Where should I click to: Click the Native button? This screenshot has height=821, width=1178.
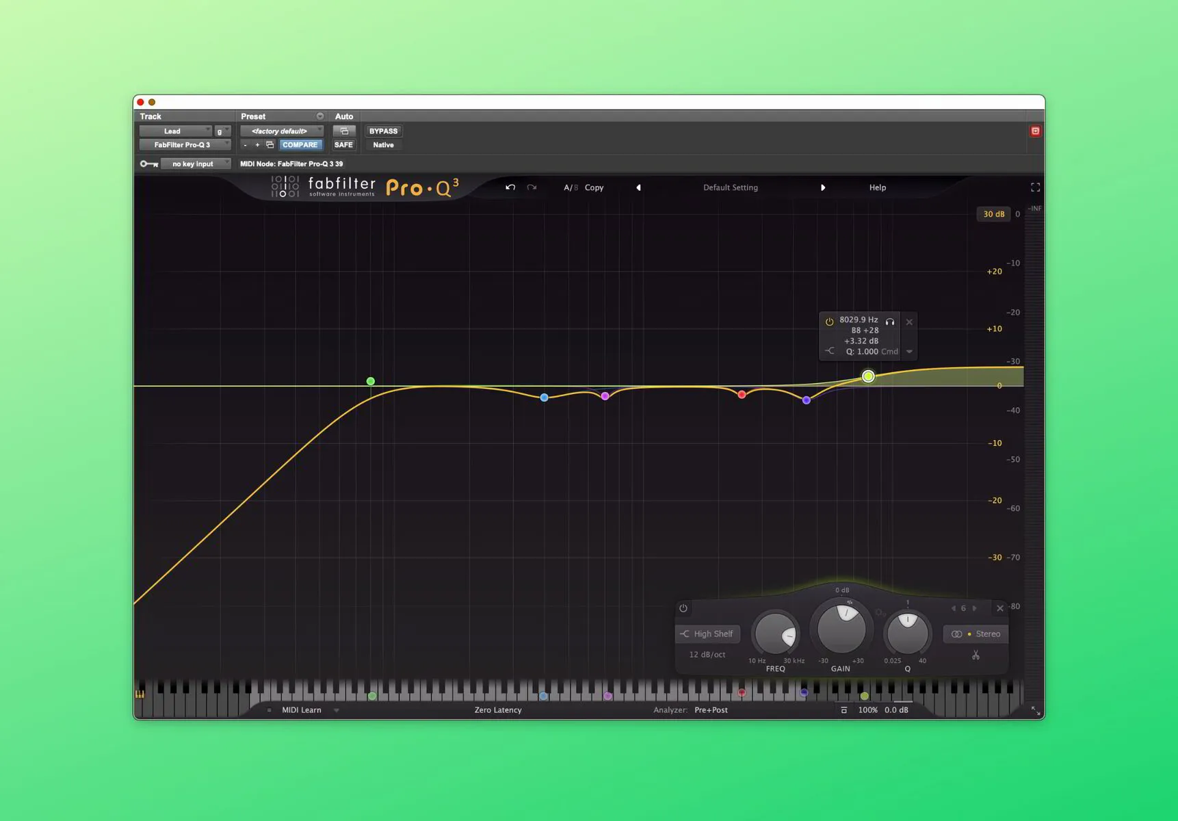(383, 145)
